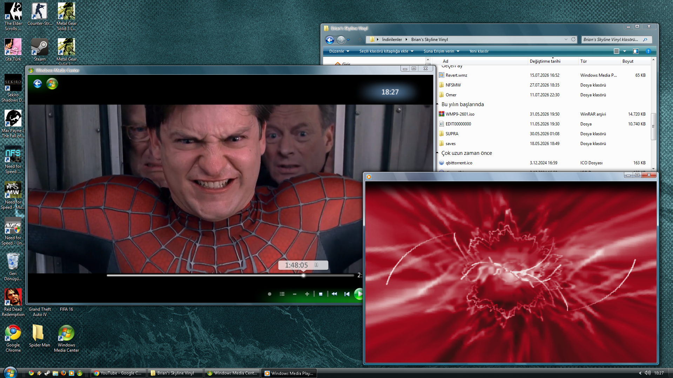Refresh the Brian's Skyline Vinyl folder
The width and height of the screenshot is (673, 378).
573,40
